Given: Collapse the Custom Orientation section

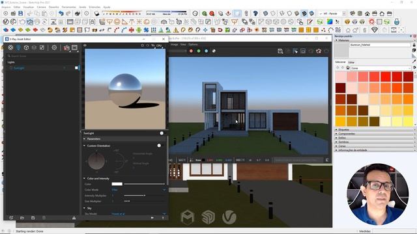Looking at the screenshot, I should tap(84, 146).
